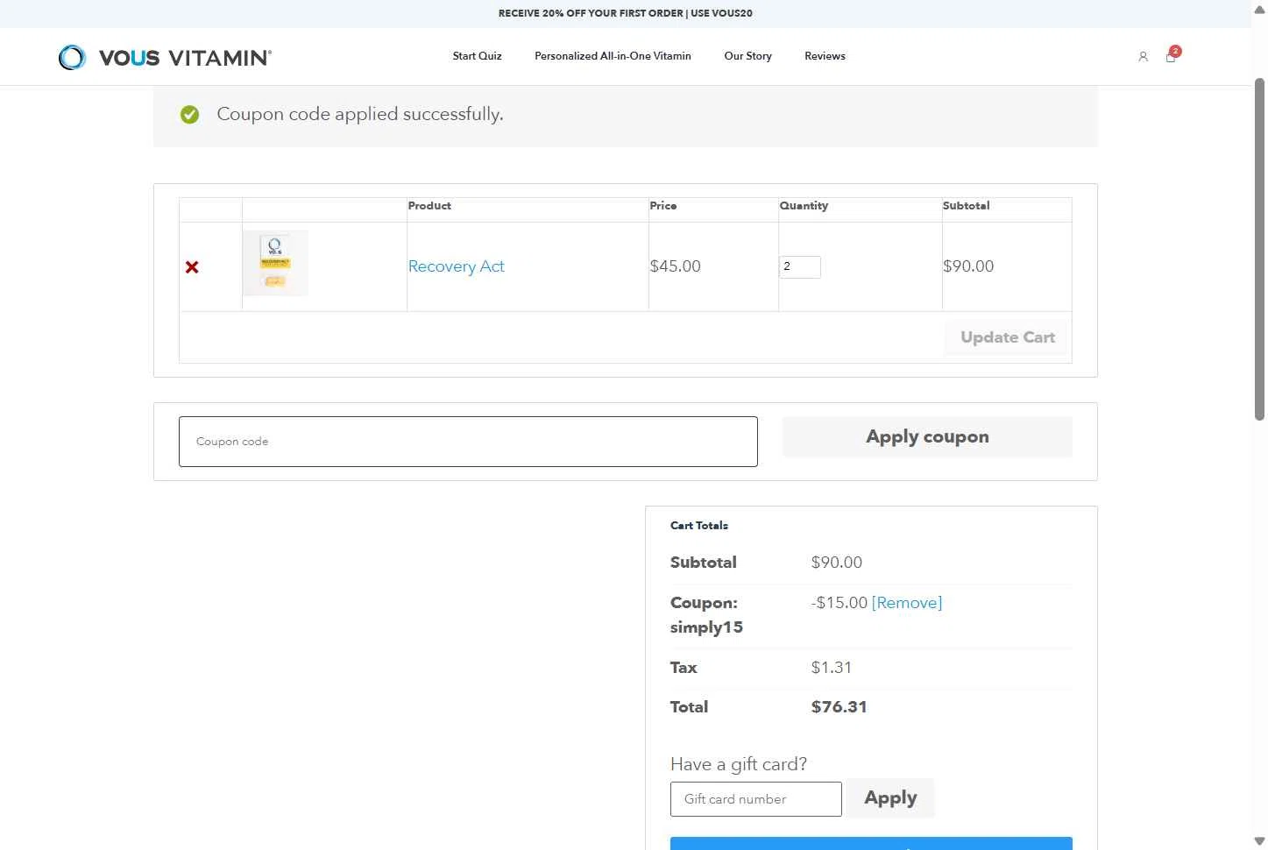Click the $45.00 price cell
The height and width of the screenshot is (850, 1268).
click(x=675, y=266)
